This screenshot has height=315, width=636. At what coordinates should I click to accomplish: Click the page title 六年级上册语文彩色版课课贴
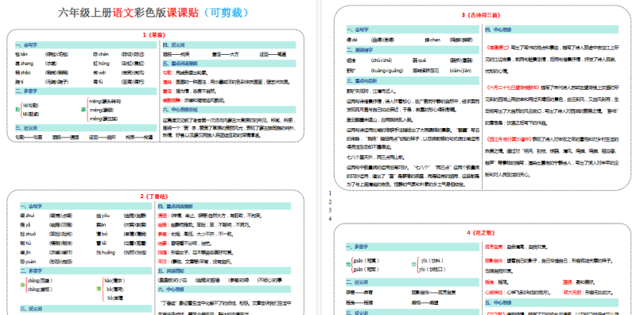coord(128,13)
